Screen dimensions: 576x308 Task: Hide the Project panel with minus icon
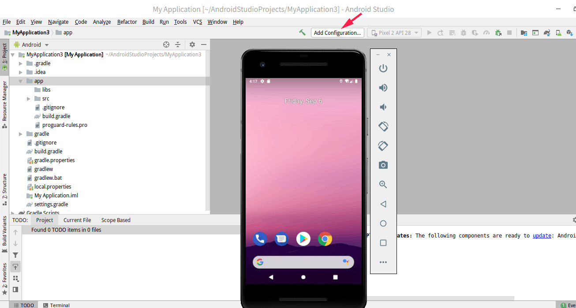pos(204,45)
